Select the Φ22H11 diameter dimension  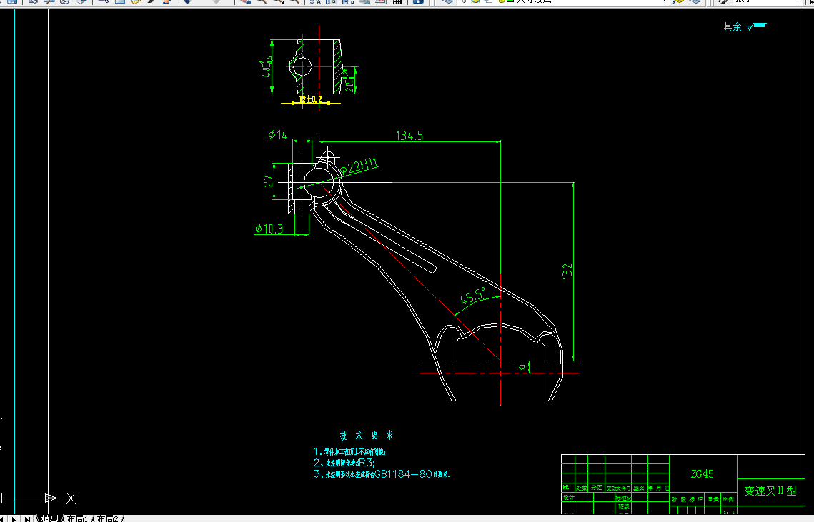(x=359, y=166)
